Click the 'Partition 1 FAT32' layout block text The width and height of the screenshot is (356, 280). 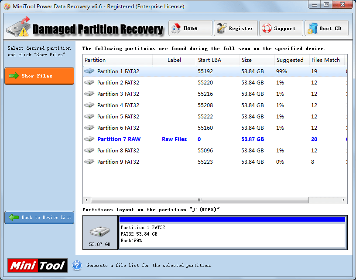click(x=143, y=227)
